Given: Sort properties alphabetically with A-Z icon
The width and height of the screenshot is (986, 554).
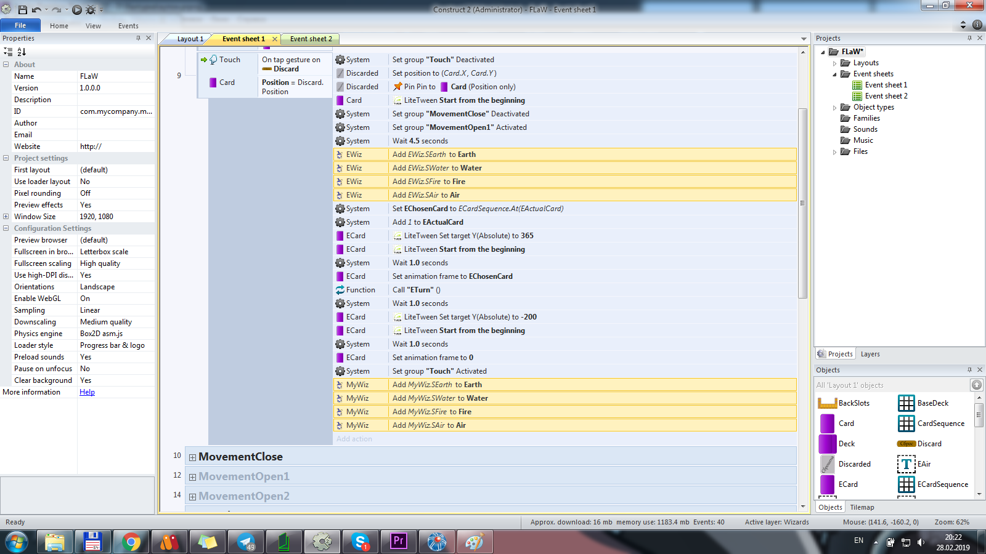Looking at the screenshot, I should point(22,52).
